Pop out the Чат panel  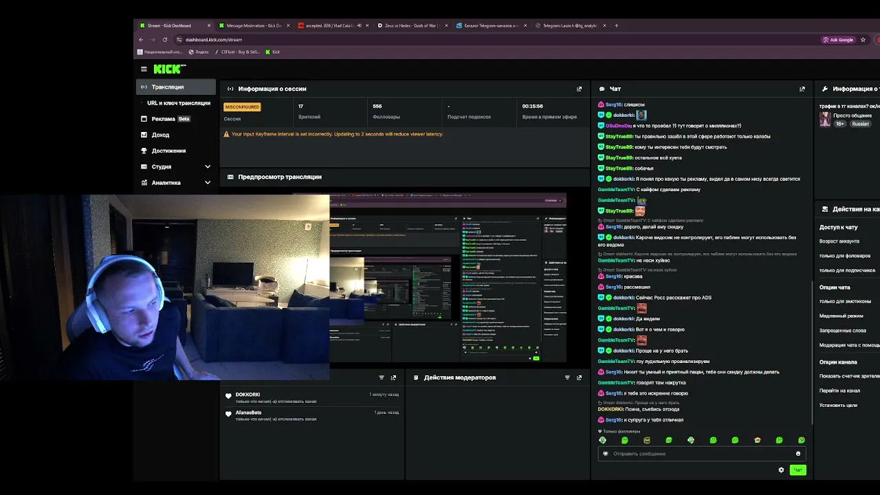(802, 89)
